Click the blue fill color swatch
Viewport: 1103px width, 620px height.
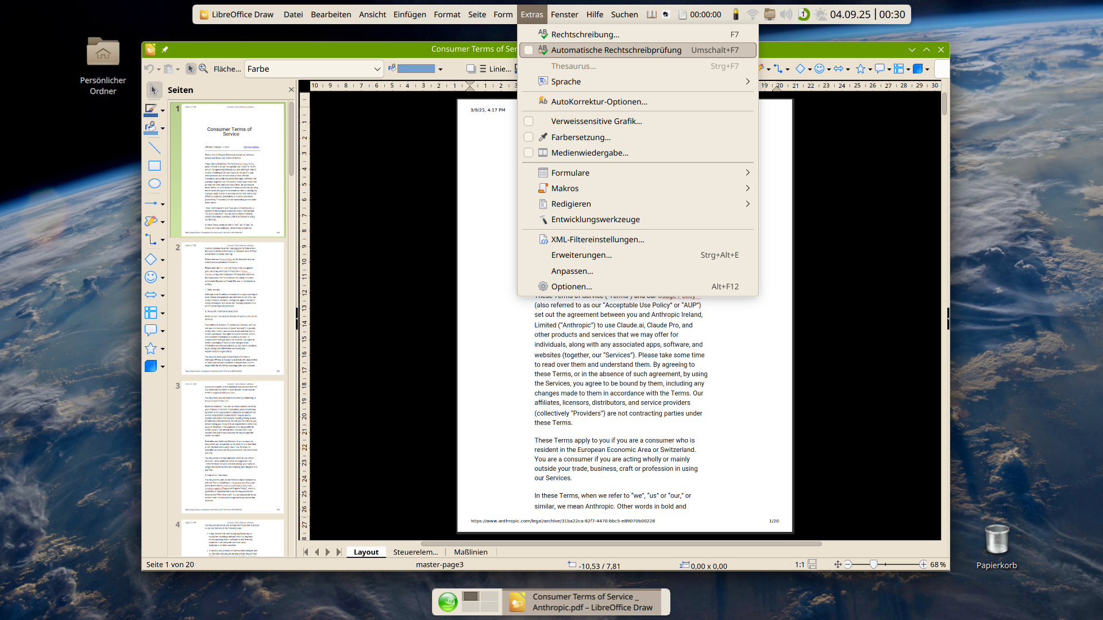point(416,69)
